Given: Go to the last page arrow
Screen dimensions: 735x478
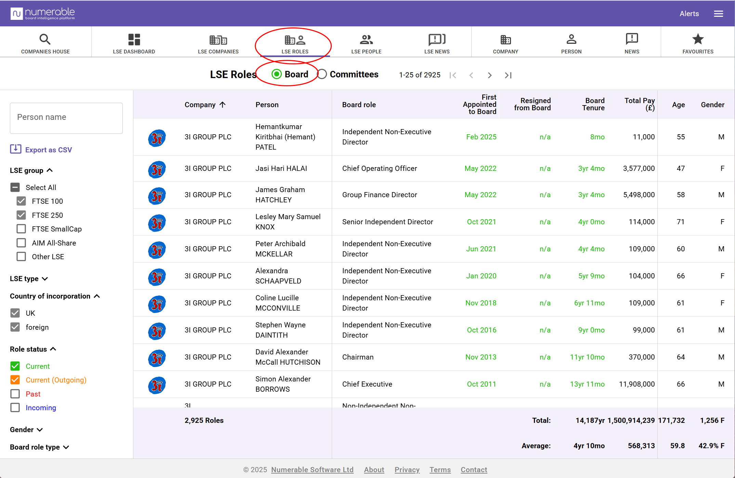Looking at the screenshot, I should [508, 75].
